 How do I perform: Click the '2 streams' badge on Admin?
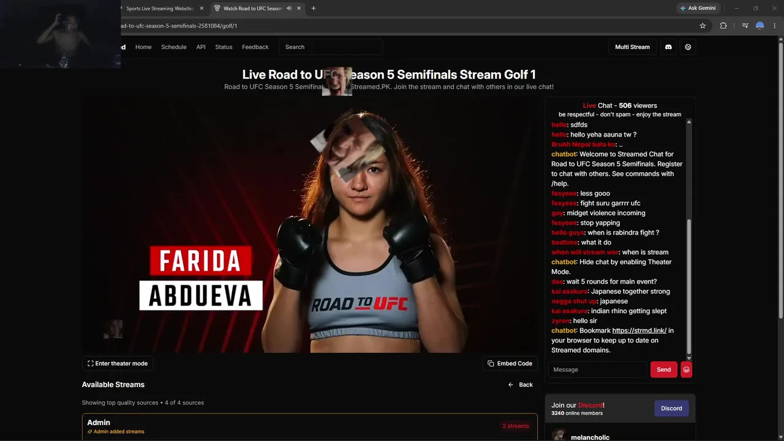pos(516,426)
